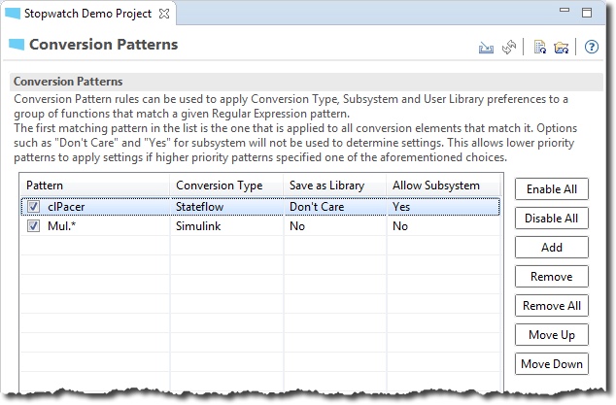Close the Stopwatch Demo Project tab
This screenshot has height=405, width=616.
164,14
